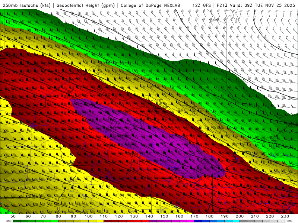This screenshot has height=223, width=298.
Task: Click the darkest green swatch under 50
Action: (17, 221)
